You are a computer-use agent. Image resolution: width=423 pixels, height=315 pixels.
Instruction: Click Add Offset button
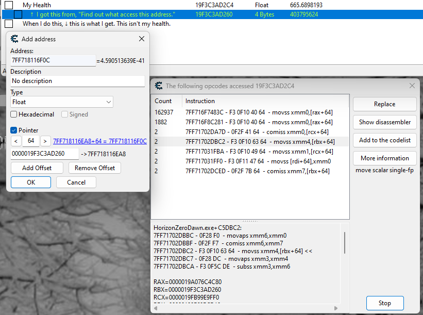pyautogui.click(x=37, y=168)
